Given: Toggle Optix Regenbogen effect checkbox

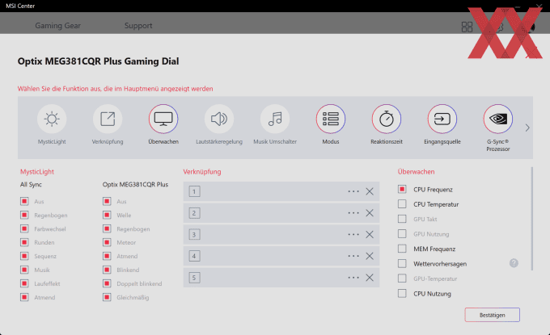Looking at the screenshot, I should point(107,228).
